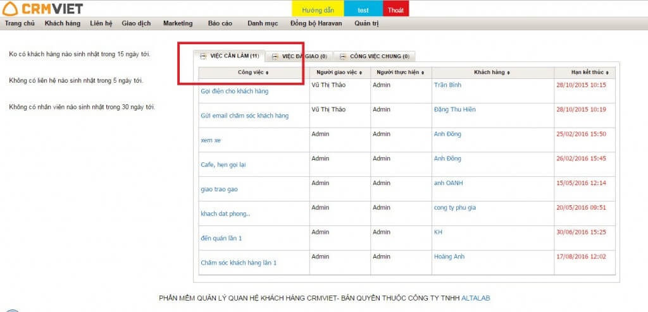Open the Khách hàng menu

[62, 23]
